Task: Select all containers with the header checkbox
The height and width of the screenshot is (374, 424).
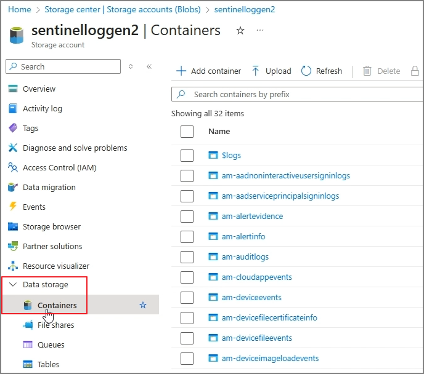Action: (x=187, y=132)
